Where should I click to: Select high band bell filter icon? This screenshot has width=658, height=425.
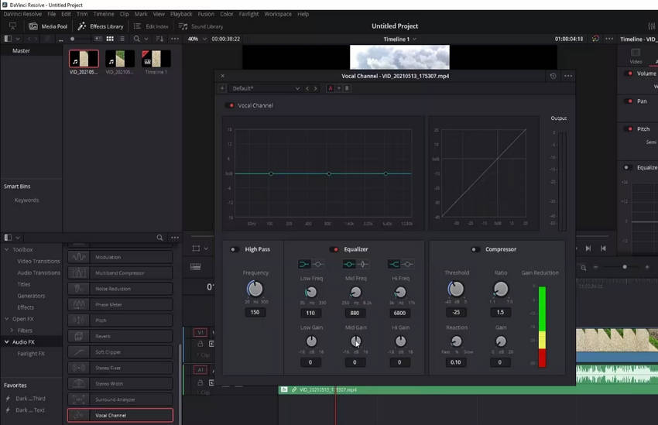click(407, 264)
